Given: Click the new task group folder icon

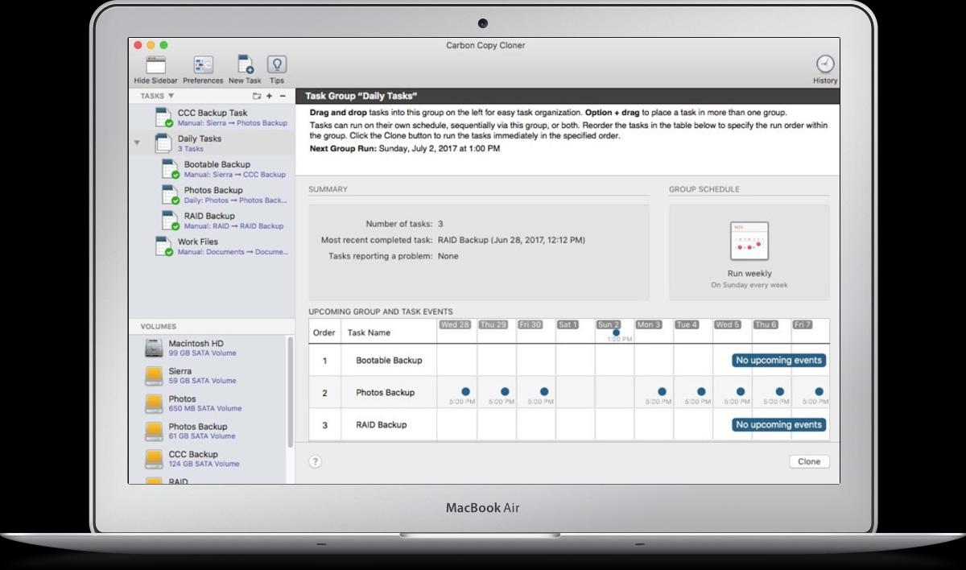Looking at the screenshot, I should pyautogui.click(x=257, y=96).
